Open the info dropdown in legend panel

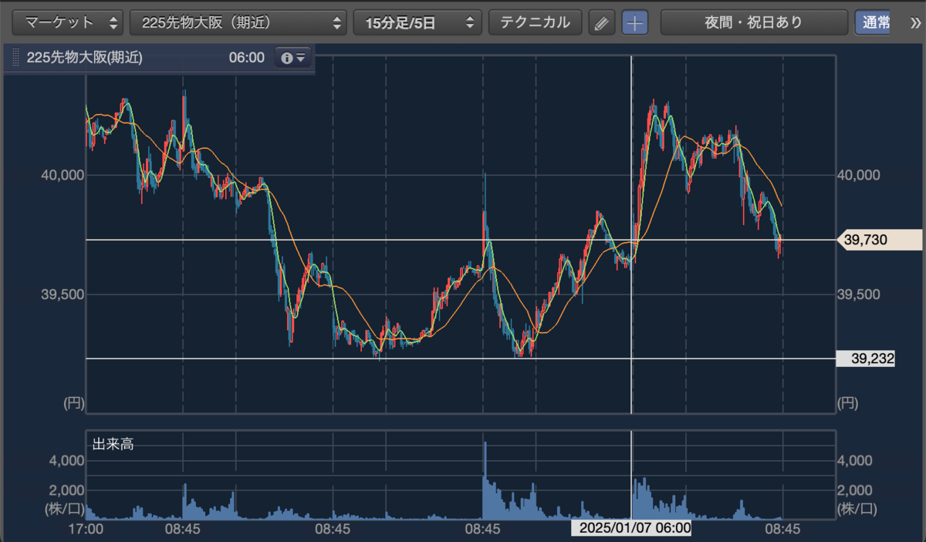tap(293, 58)
